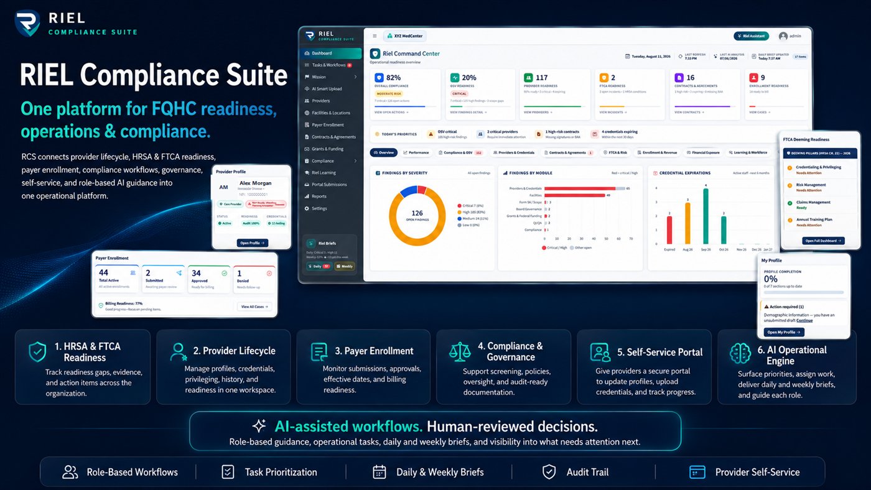The image size is (871, 490).
Task: Click the Overall Compliance shield icon
Action: [379, 78]
